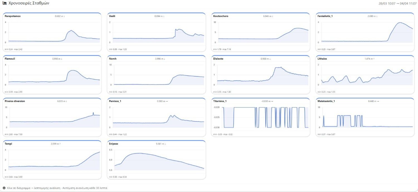
Task: View the Tempi chart details
Action: tap(52, 160)
